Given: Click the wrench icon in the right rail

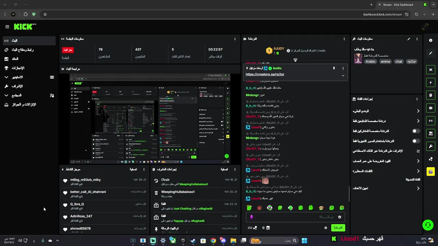Looking at the screenshot, I should click(x=430, y=146).
